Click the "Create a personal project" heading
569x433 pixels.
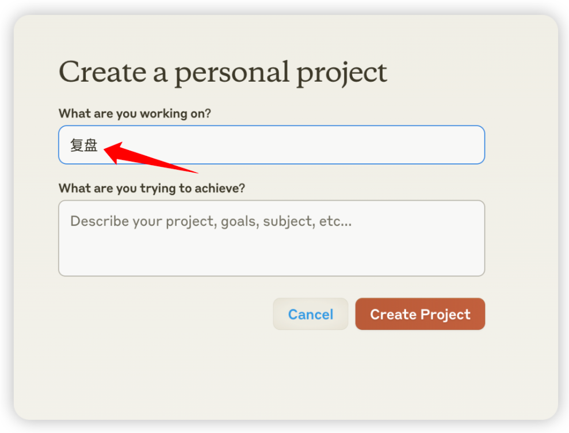click(223, 72)
